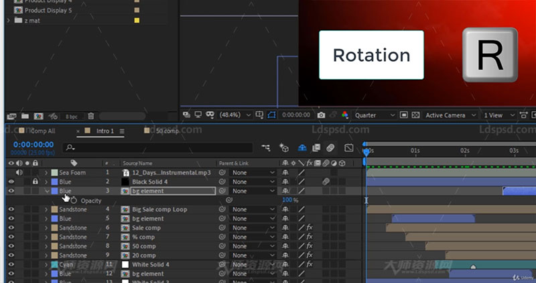Toggle visibility of the 50 comp layer

[x=11, y=246]
